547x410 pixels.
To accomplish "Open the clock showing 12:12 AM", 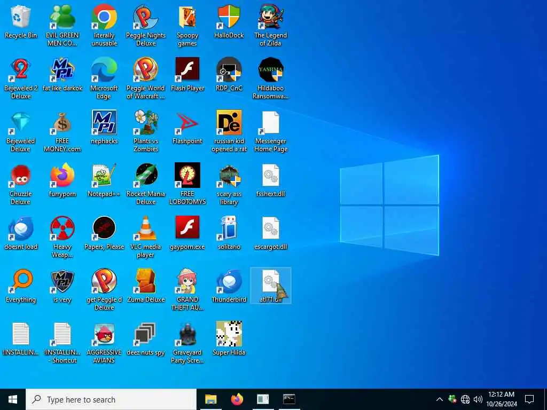I will pos(501,399).
